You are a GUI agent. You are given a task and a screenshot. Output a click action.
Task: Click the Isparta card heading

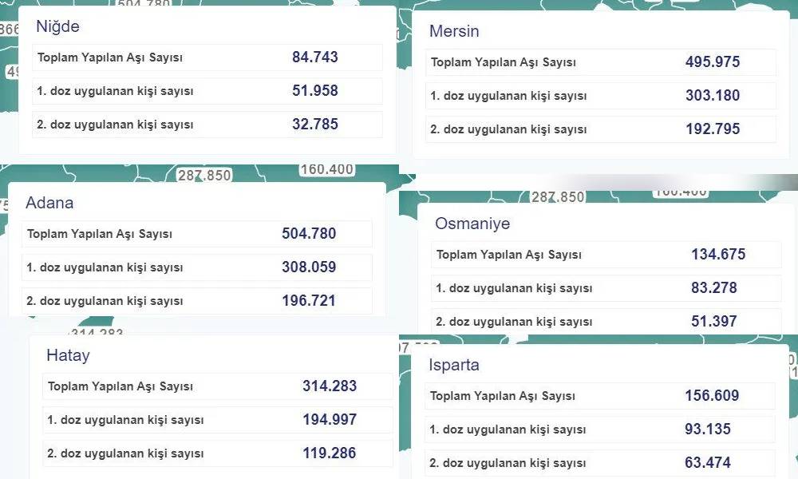point(454,366)
